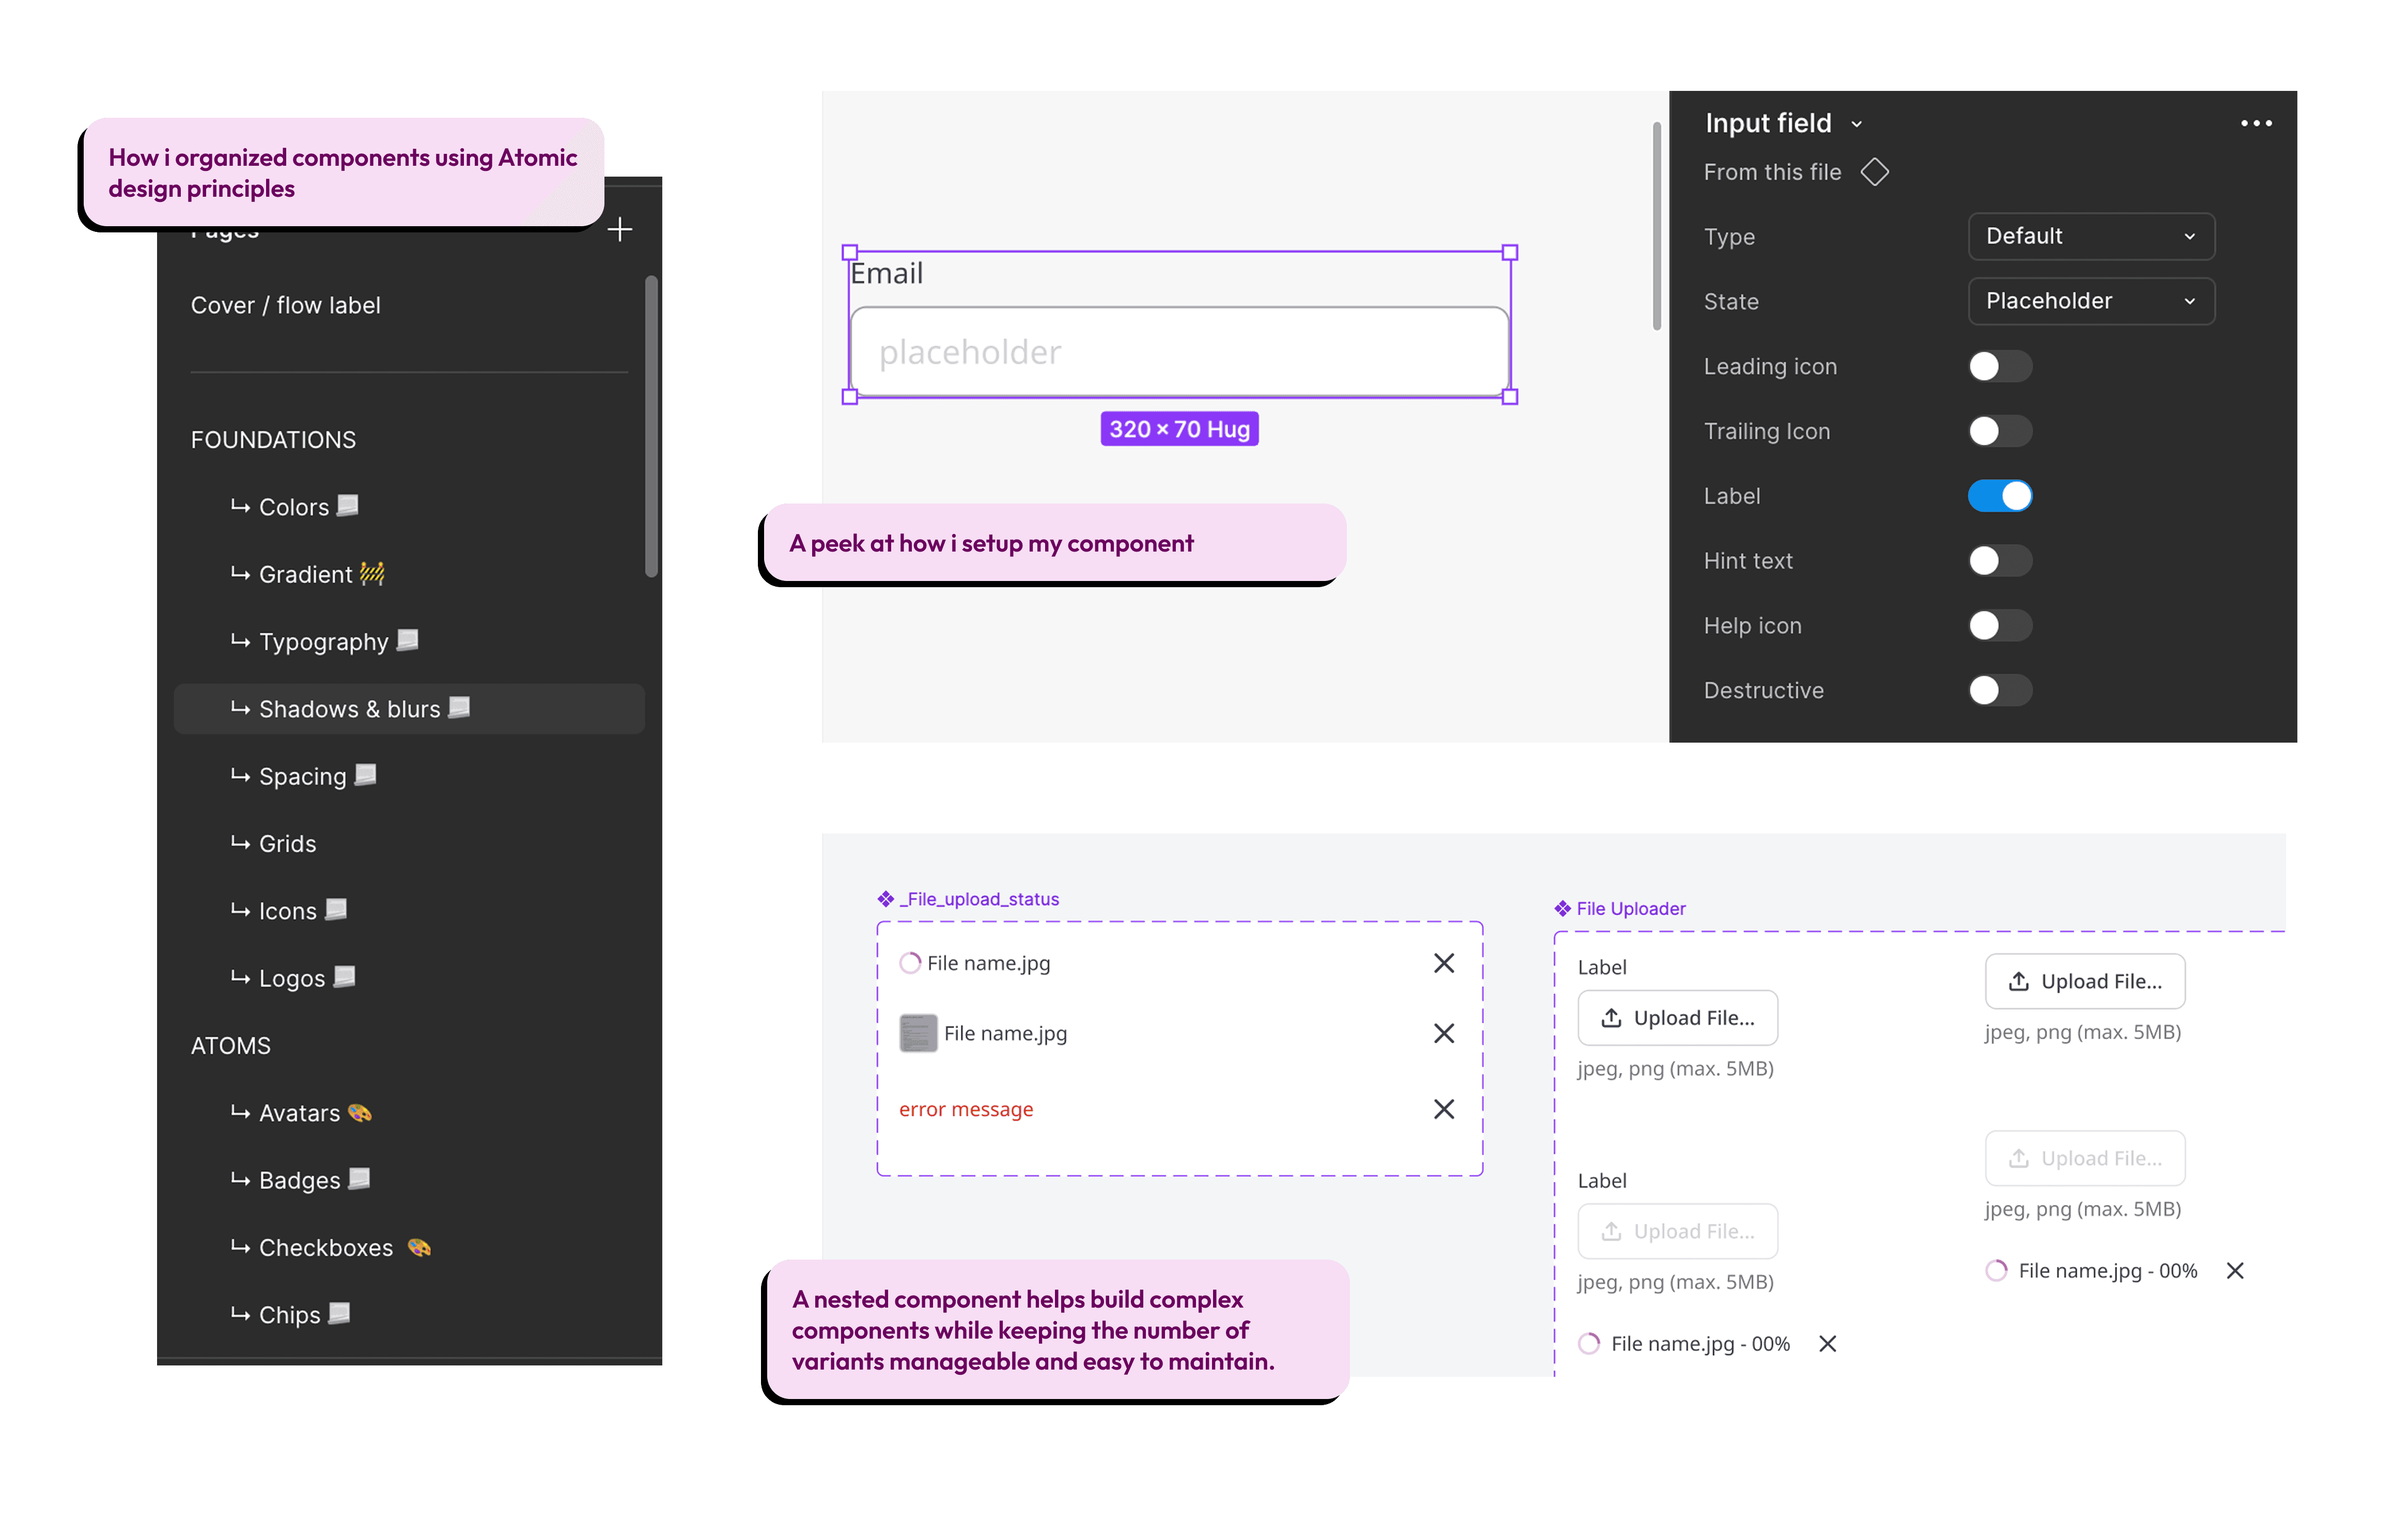This screenshot has height=1540, width=2393.
Task: Open the three-dot options menu
Action: [x=2255, y=123]
